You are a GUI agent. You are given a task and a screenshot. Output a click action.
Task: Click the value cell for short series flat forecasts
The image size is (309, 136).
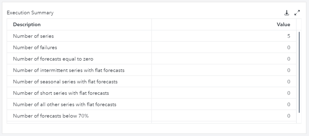click(x=288, y=93)
